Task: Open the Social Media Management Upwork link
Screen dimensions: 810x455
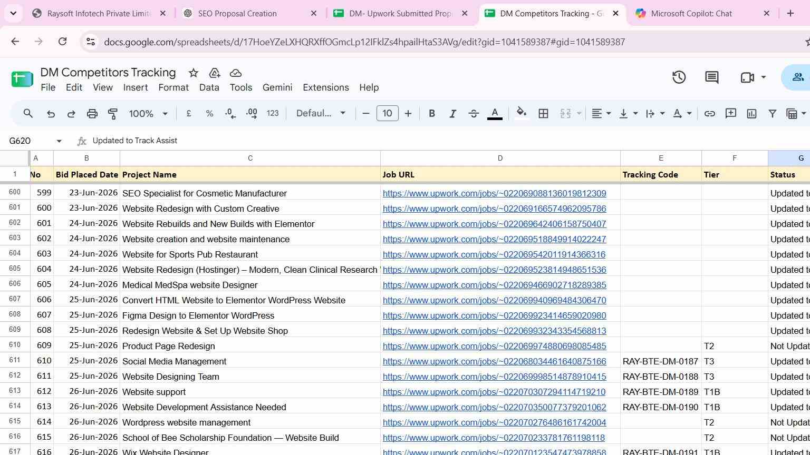Action: pos(494,361)
